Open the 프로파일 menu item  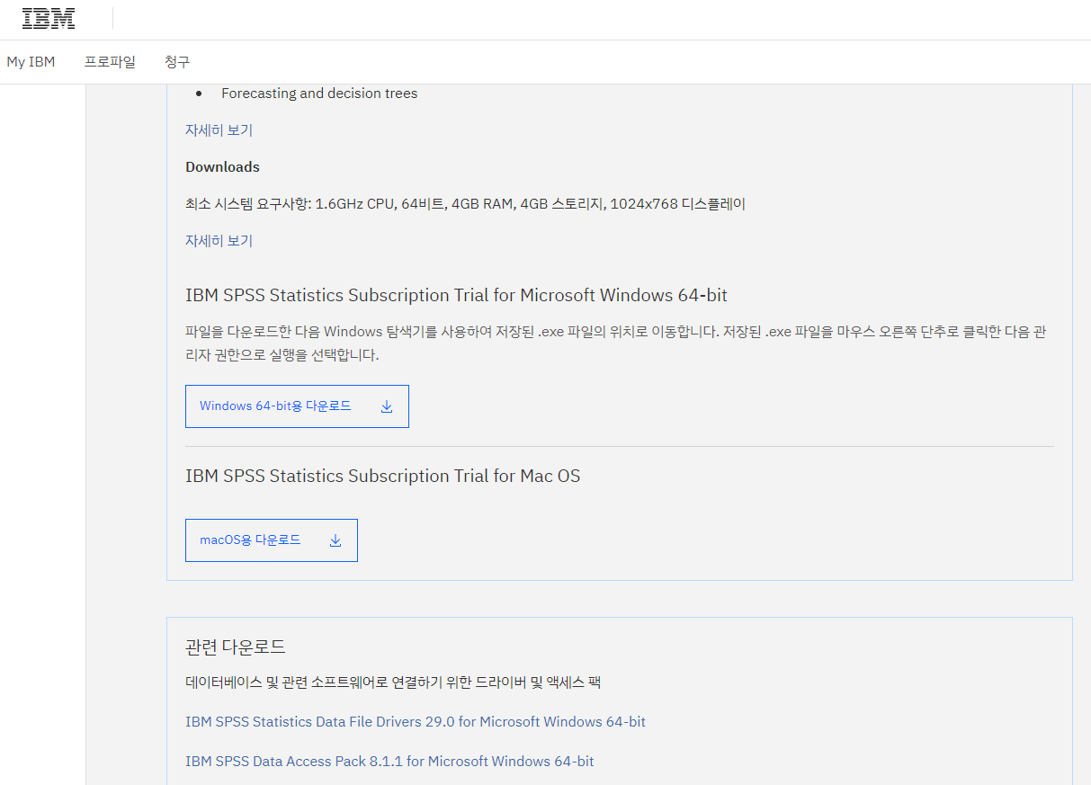click(110, 62)
